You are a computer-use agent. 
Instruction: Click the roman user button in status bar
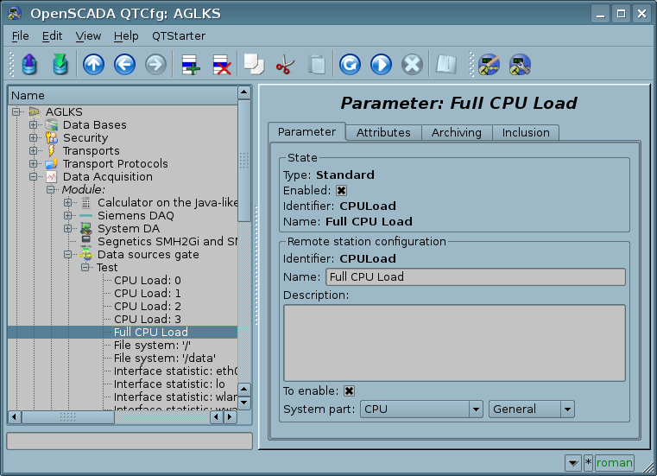click(x=614, y=463)
